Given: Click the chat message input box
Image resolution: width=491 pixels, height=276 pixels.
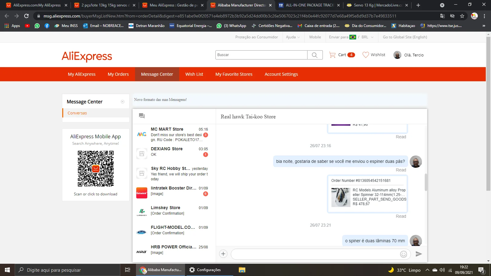Looking at the screenshot, I should [315, 254].
